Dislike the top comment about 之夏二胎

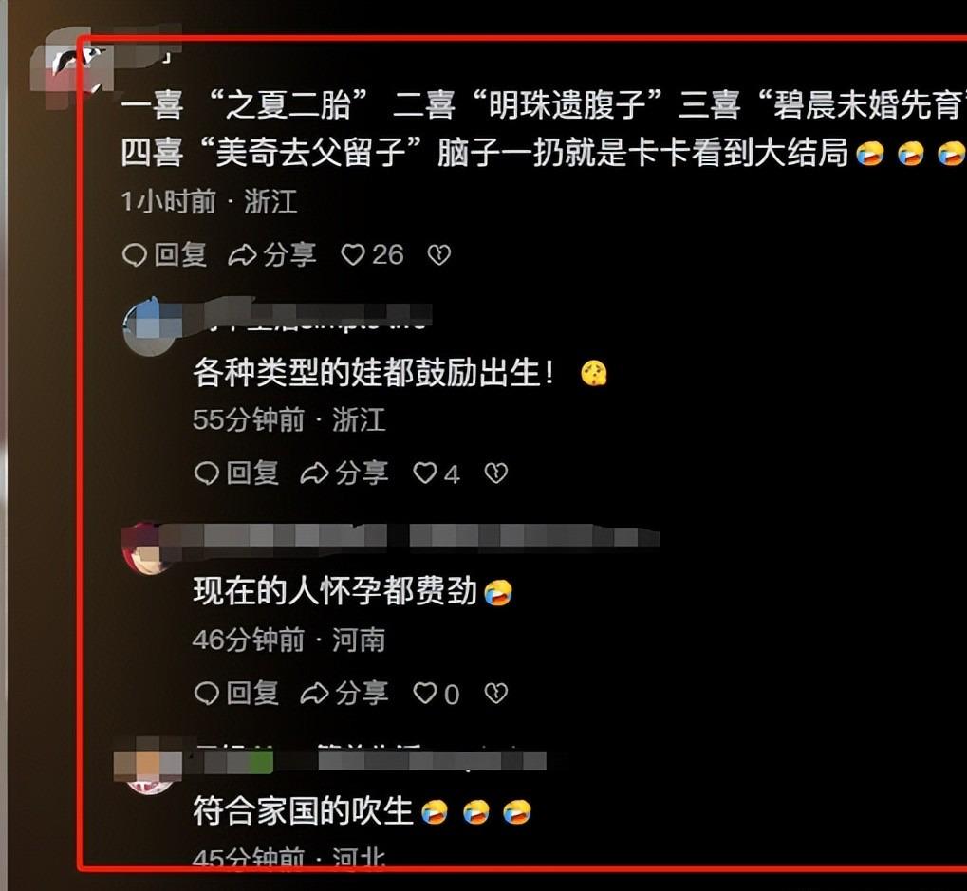click(439, 254)
